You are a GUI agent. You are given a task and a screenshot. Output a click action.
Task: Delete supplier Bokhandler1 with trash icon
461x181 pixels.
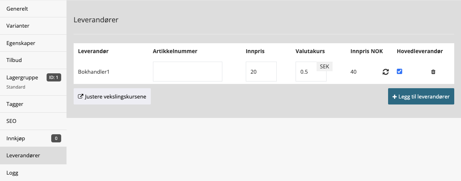pyautogui.click(x=433, y=72)
